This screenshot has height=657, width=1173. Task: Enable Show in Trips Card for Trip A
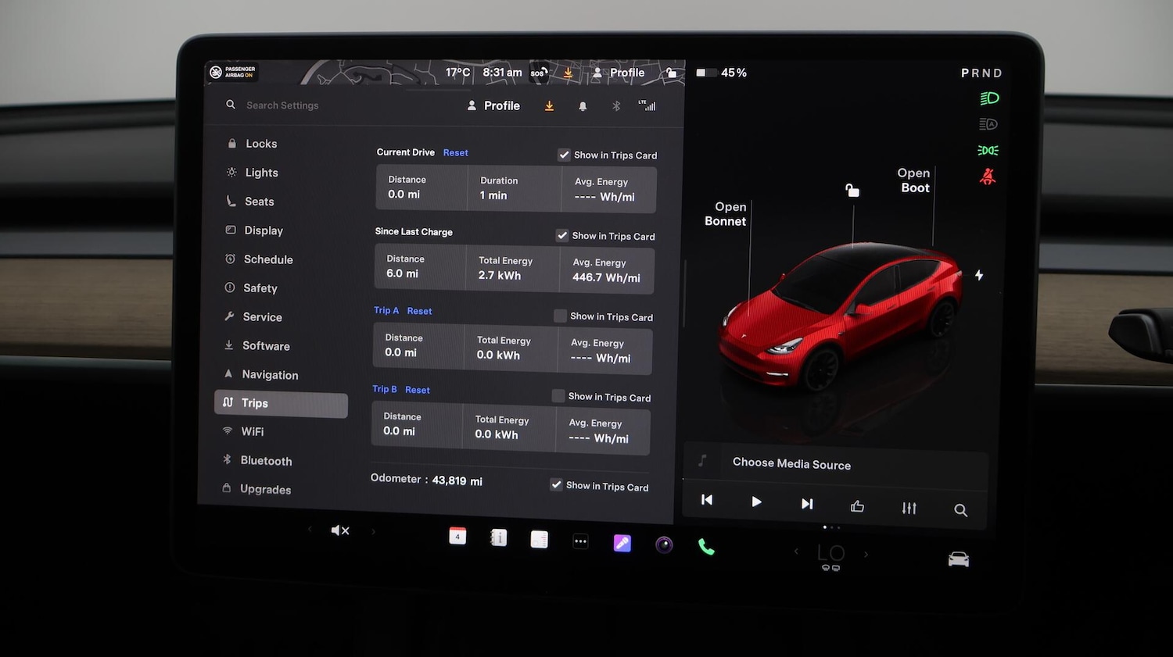(x=560, y=316)
